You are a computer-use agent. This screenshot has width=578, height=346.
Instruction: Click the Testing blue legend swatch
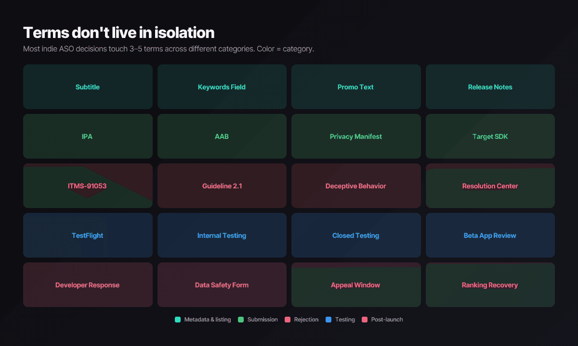coord(328,320)
